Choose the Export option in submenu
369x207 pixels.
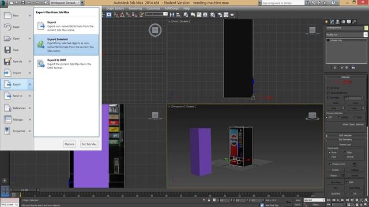(66, 26)
